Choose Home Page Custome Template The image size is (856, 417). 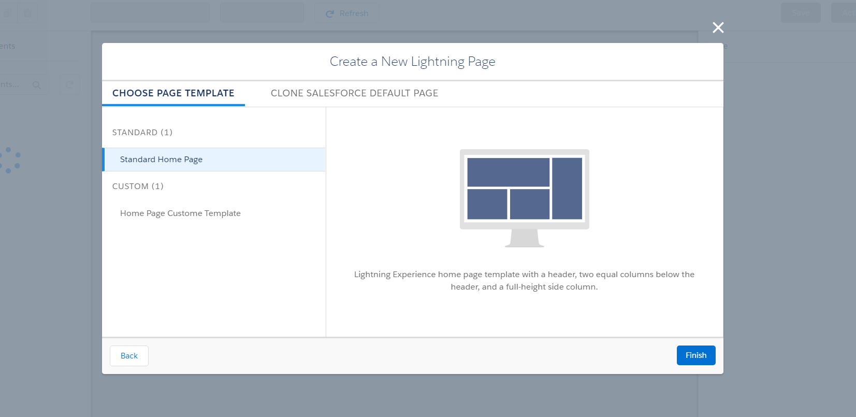(x=180, y=213)
